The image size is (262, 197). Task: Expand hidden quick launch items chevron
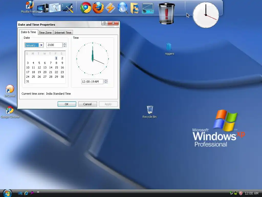tap(38, 192)
